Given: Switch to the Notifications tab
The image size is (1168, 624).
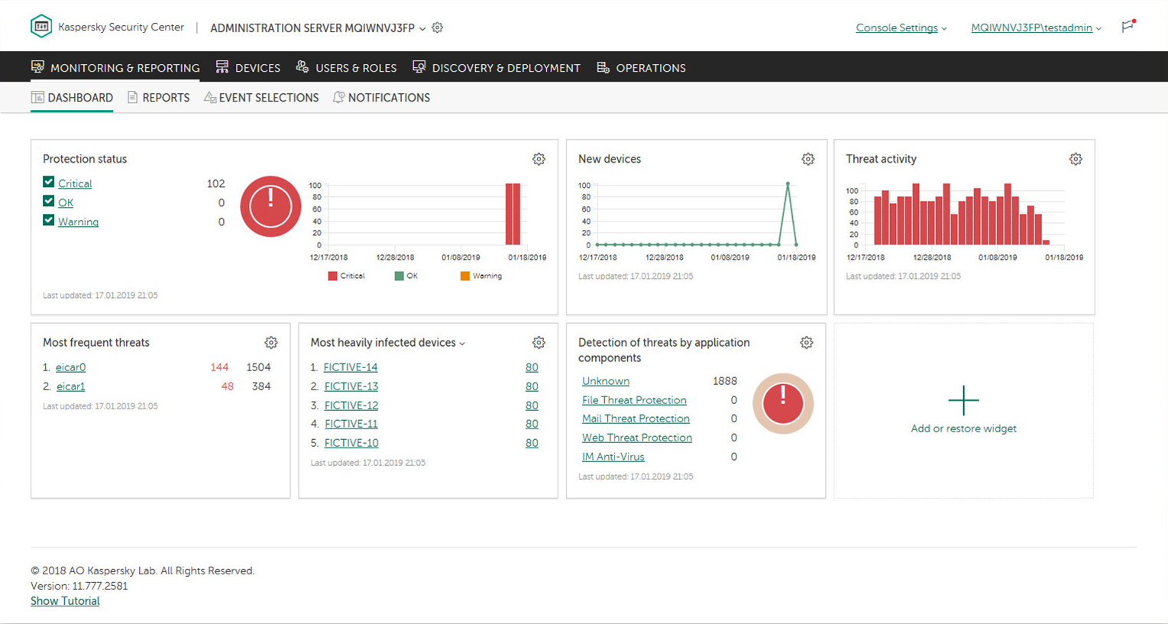Looking at the screenshot, I should click(x=382, y=98).
